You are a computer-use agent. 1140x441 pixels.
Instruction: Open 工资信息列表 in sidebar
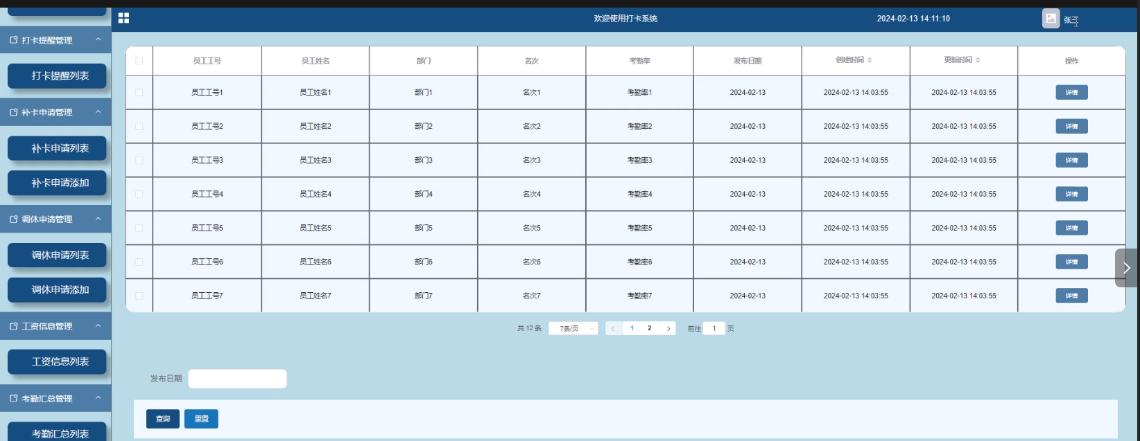point(57,361)
